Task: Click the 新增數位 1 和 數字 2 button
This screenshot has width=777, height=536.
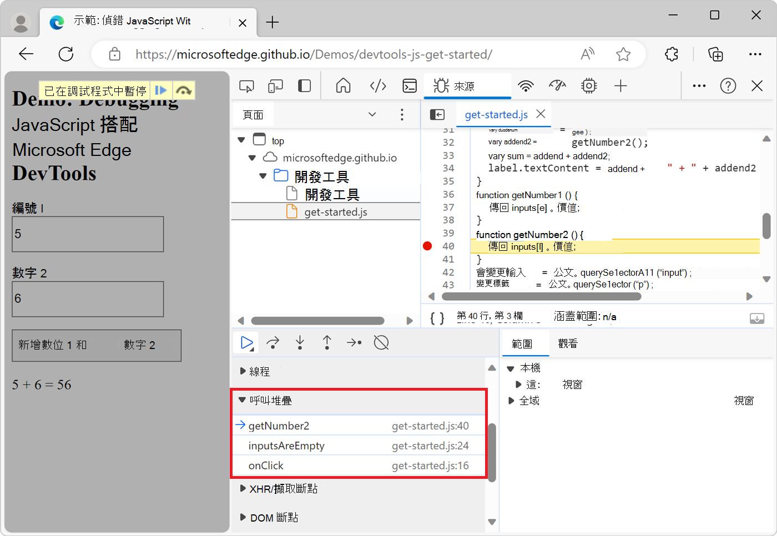Action: (97, 346)
